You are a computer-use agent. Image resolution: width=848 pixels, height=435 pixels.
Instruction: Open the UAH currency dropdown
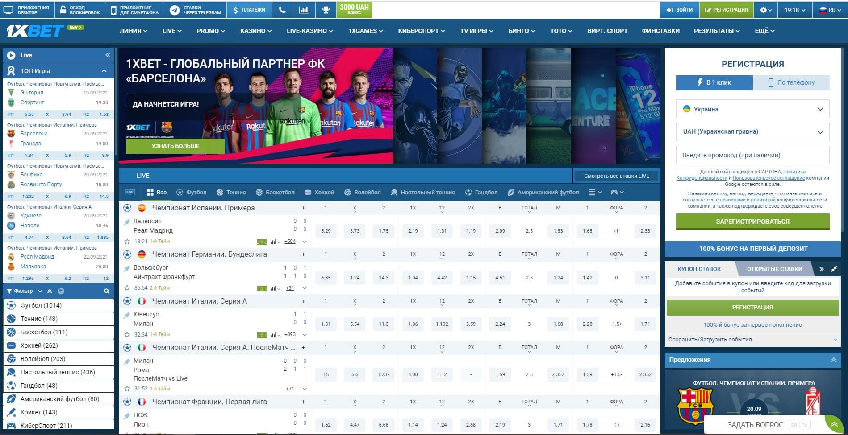click(752, 132)
